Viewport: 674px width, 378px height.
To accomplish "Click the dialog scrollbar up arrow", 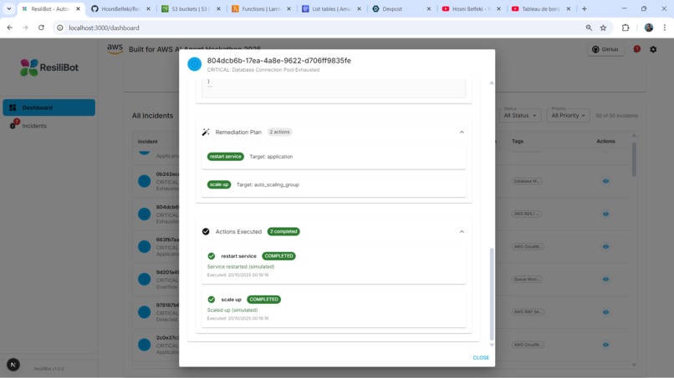I will pyautogui.click(x=492, y=83).
